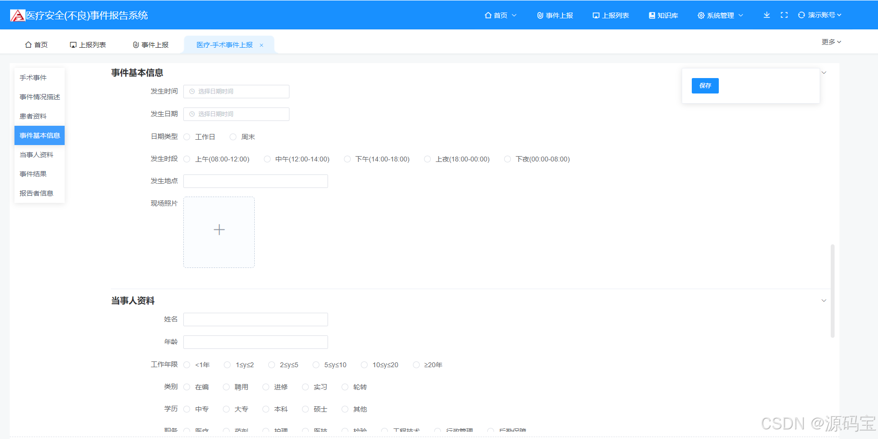878x439 pixels.
Task: Select 下夜(00:00-08:00) time period
Action: [508, 159]
